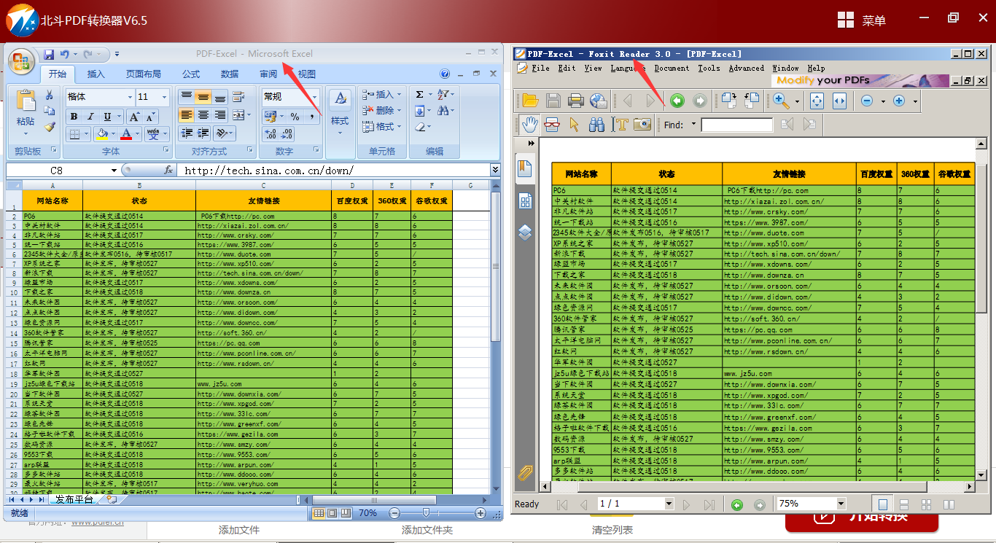Click 添加文件 in the converter window
This screenshot has width=996, height=543.
tap(239, 530)
